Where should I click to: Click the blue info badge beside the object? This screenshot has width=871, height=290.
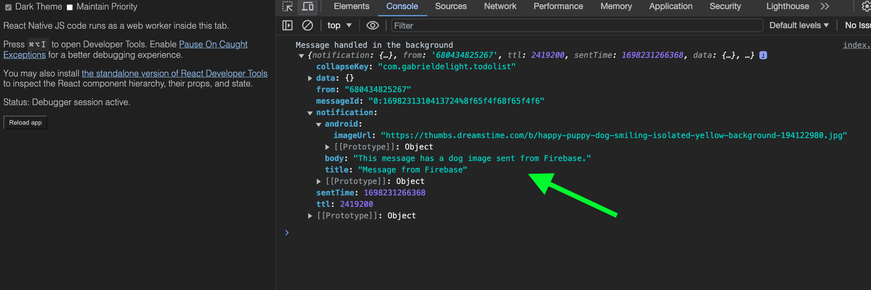pos(763,55)
